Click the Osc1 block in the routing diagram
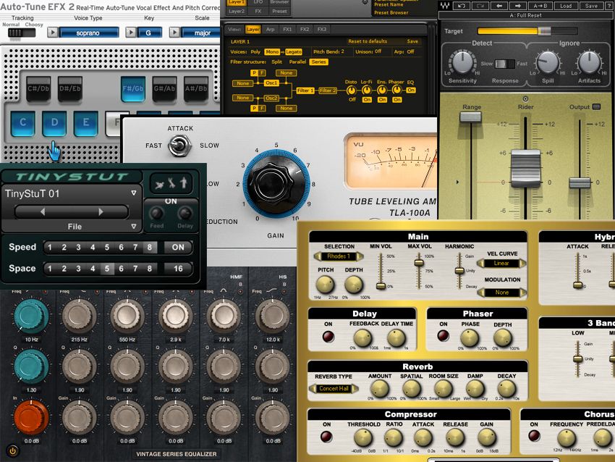The height and width of the screenshot is (462, 615). 271,83
